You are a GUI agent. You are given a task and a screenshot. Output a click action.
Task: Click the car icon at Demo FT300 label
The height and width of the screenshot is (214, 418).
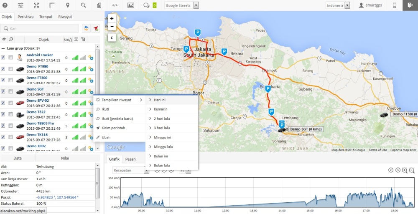point(384,115)
